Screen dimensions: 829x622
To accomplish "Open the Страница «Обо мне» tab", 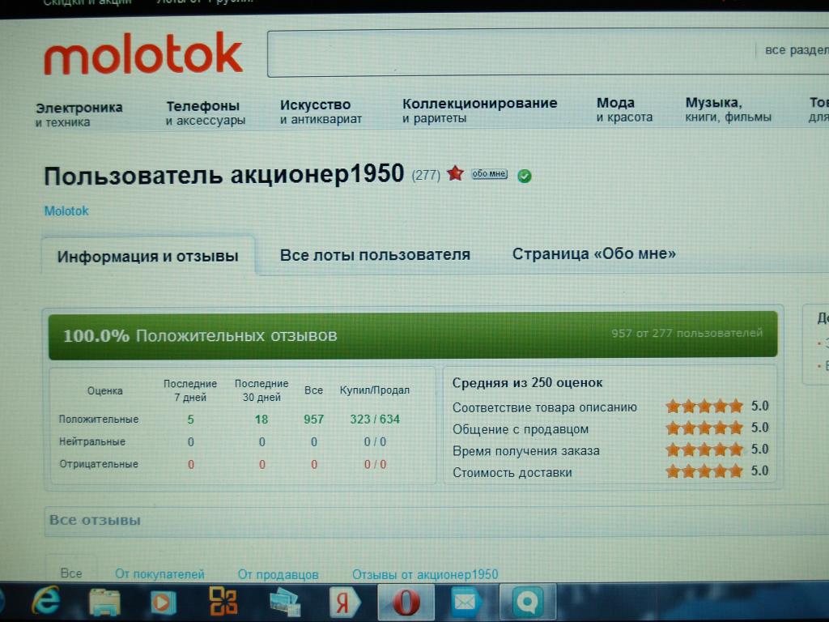I will click(x=593, y=253).
